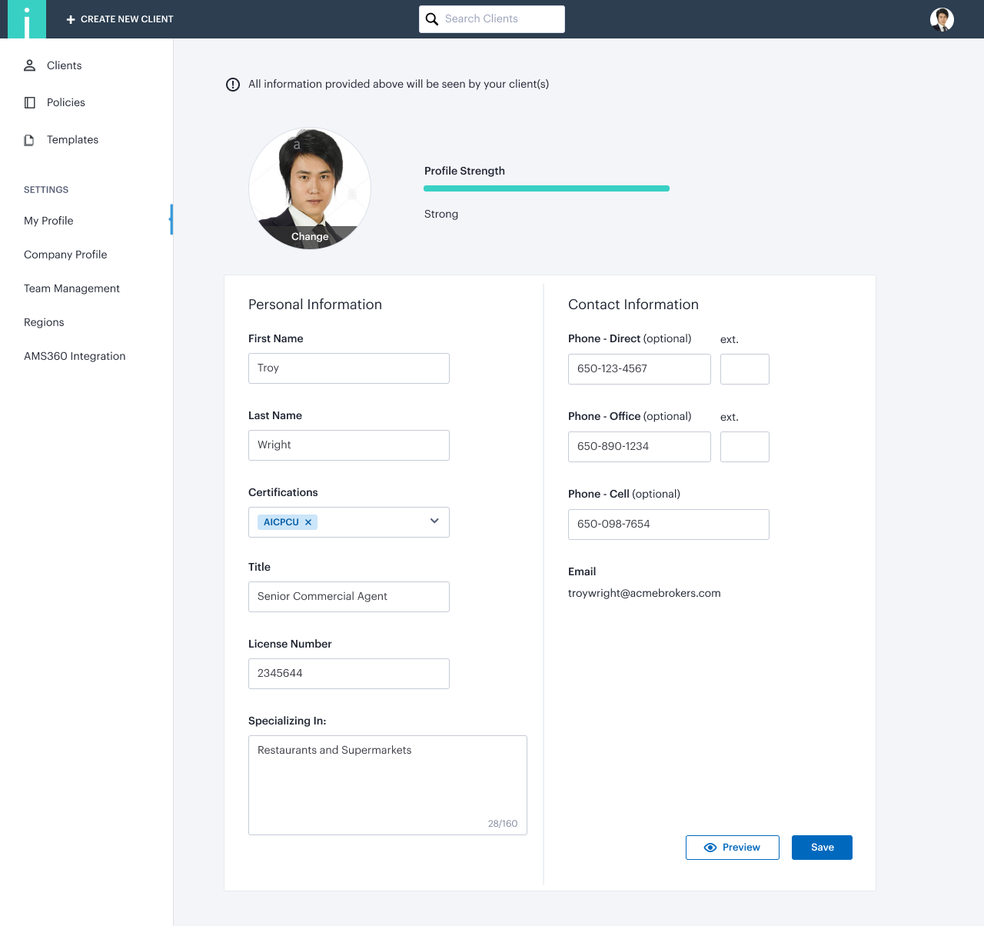
Task: Click the Policies book icon
Action: pyautogui.click(x=30, y=102)
